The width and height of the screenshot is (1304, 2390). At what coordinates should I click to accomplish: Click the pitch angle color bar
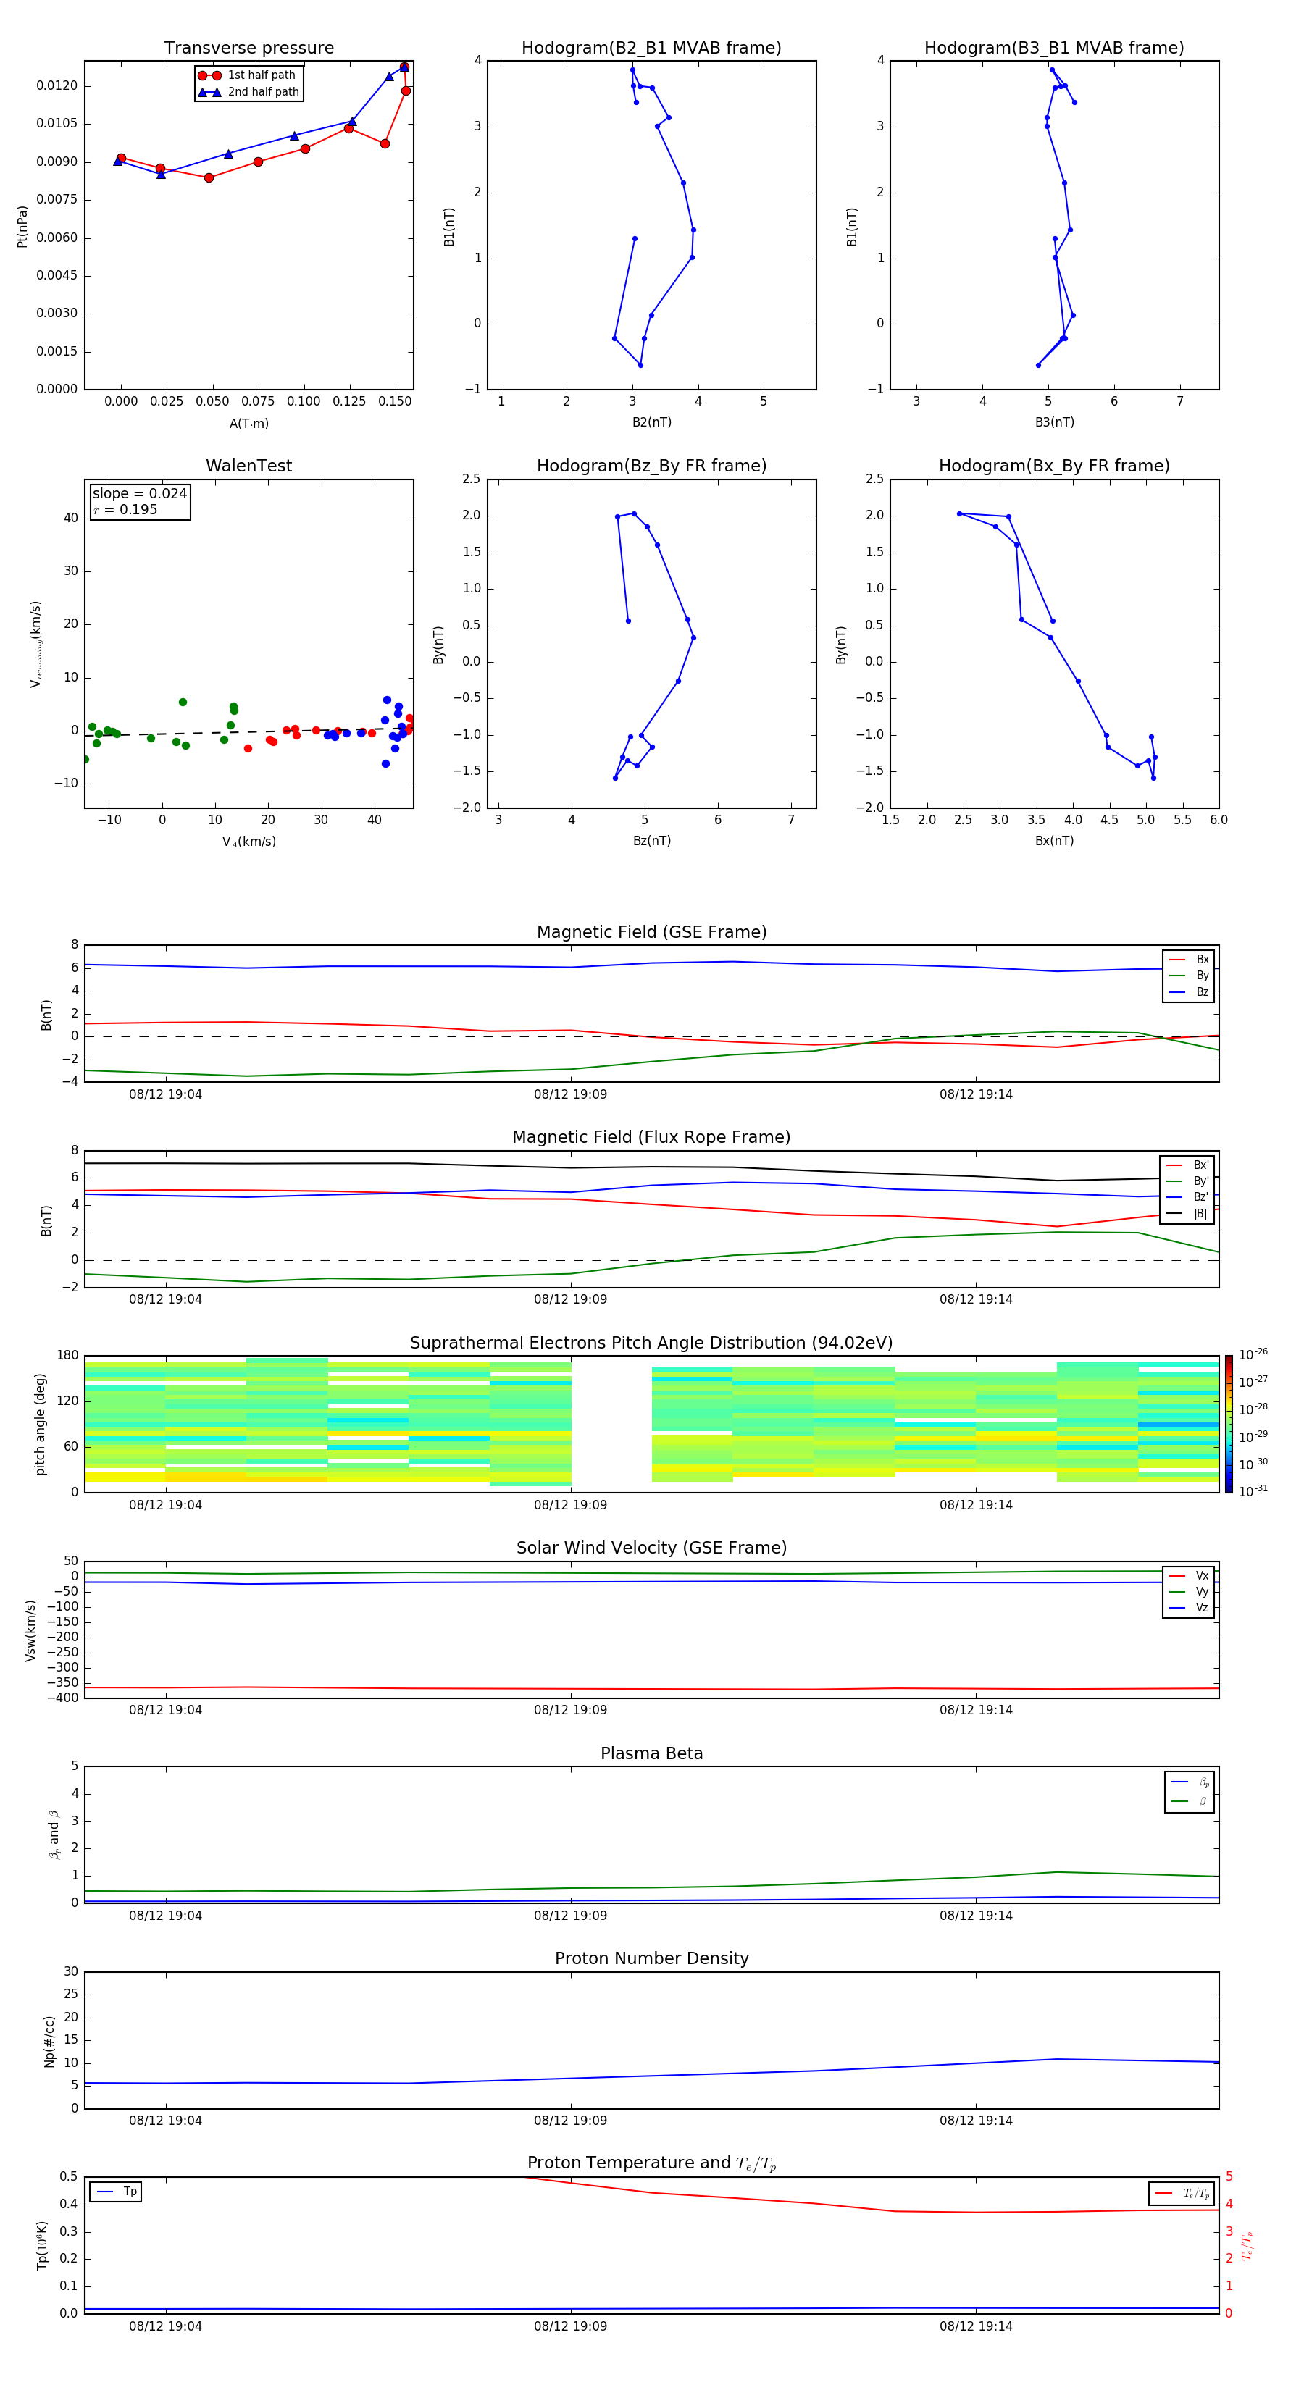(x=1229, y=1424)
